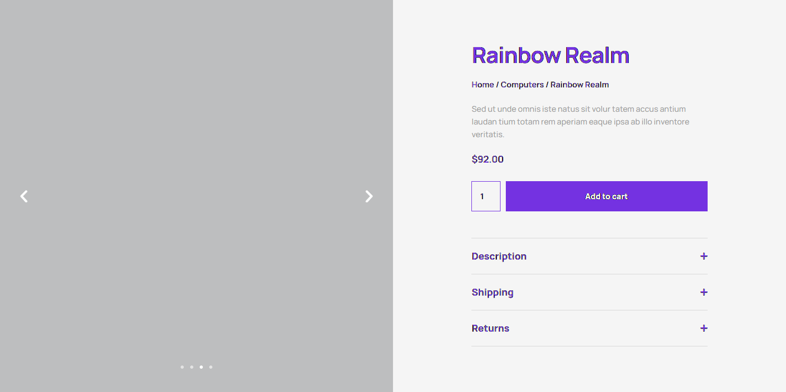The image size is (786, 392).
Task: Click the Rainbow Realm product title
Action: [550, 56]
